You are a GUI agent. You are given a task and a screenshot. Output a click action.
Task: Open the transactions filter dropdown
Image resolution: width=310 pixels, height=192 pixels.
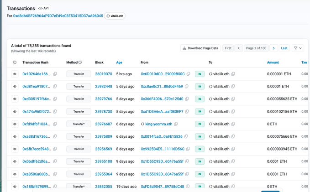click(298, 48)
